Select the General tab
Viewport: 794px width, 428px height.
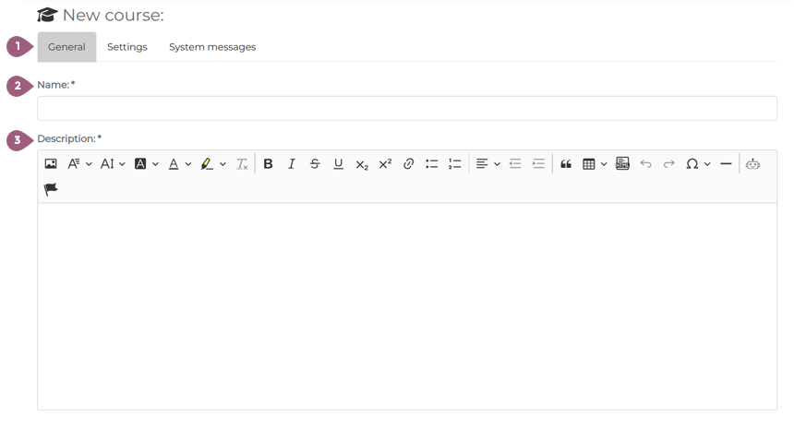coord(66,47)
